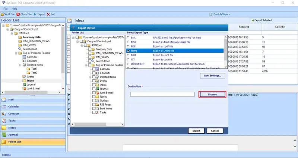Screen dimensions: 298x158
Task: Click the Exit toolbar X icon
Action: (48, 14)
